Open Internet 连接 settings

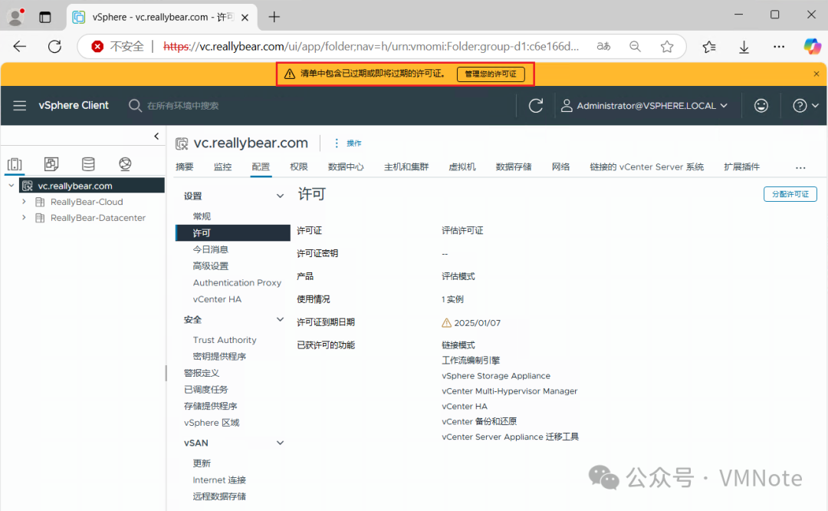click(219, 480)
